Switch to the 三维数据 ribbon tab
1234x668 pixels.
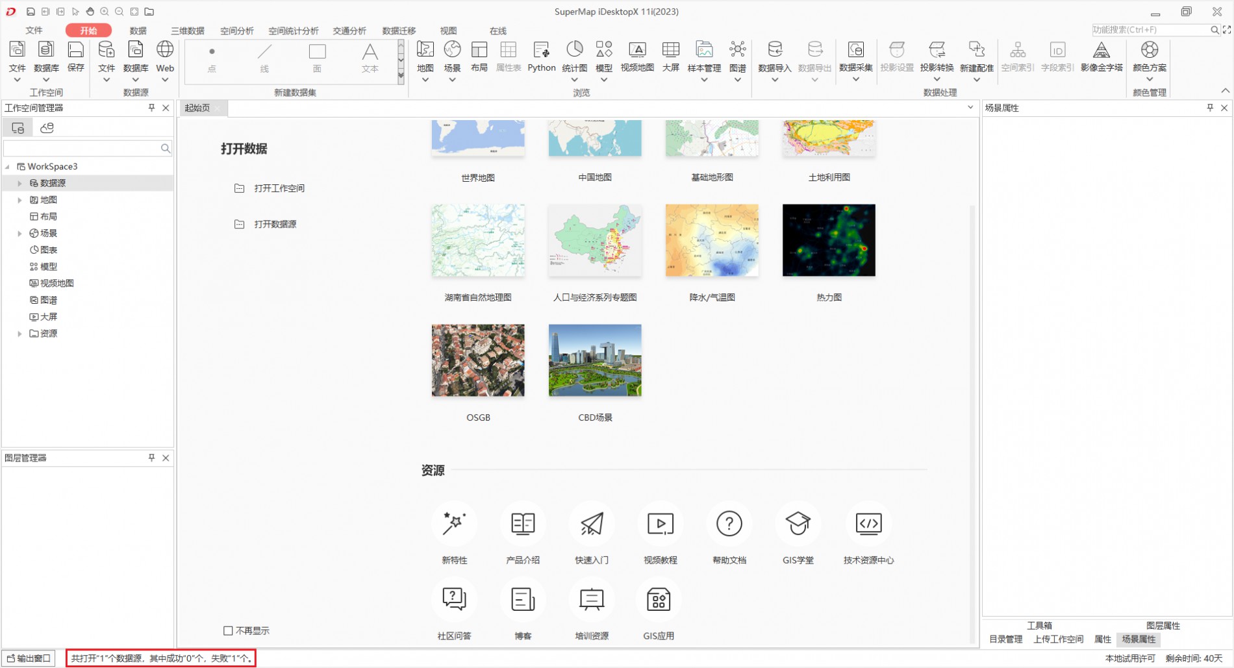pyautogui.click(x=187, y=31)
